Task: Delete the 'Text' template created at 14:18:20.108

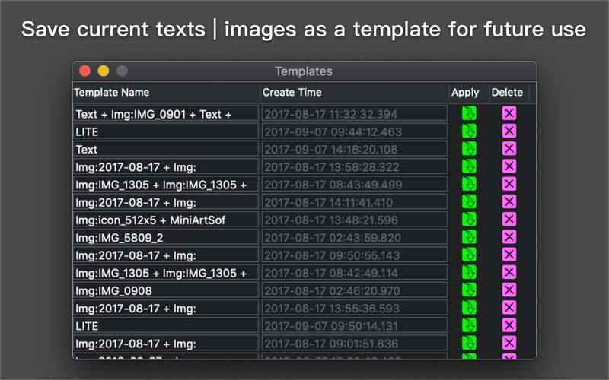Action: point(509,149)
